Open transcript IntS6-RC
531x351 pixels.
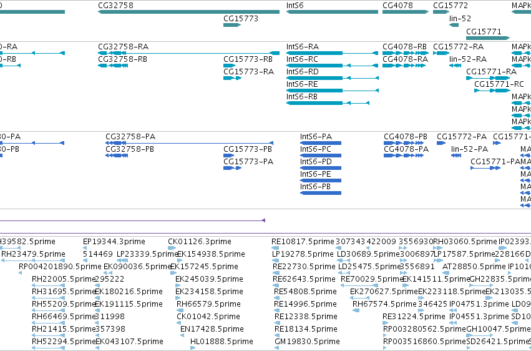302,59
